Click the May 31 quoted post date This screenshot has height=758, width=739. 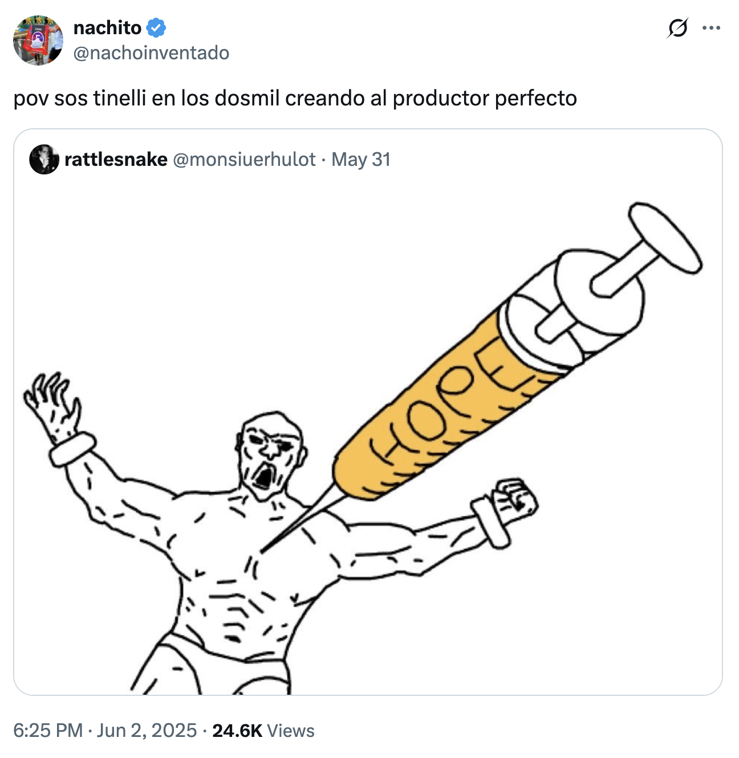pos(361,159)
